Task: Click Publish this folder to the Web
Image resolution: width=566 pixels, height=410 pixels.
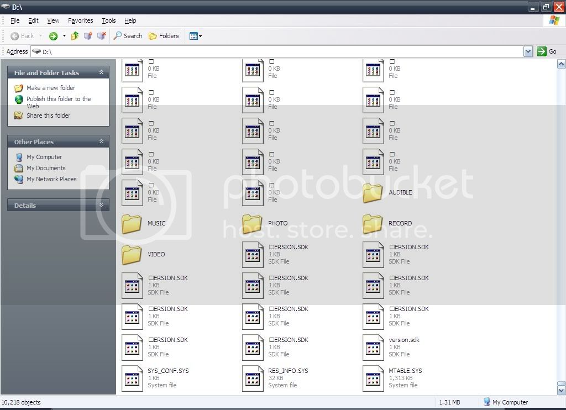Action: tap(59, 102)
